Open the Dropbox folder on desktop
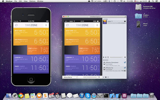Viewport: 160px width, 100px height. click(138, 16)
